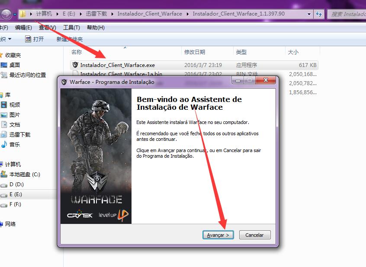
Task: Select the file Instalador_Client_Warface-1a.bin
Action: [x=121, y=74]
